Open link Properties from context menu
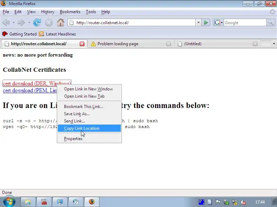 coord(89,139)
